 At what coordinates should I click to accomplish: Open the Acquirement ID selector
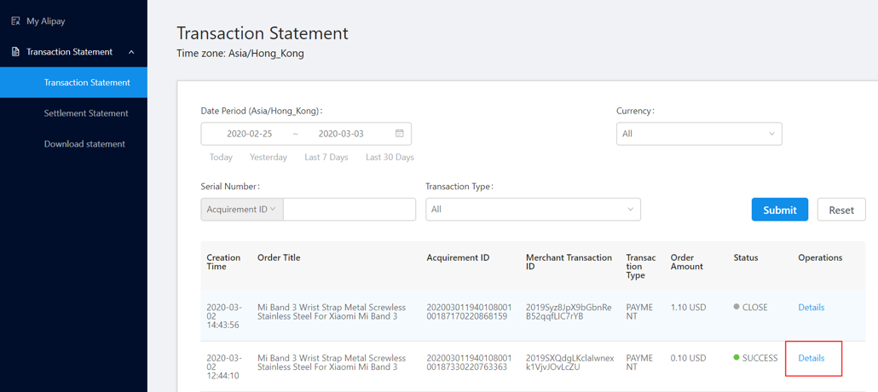pyautogui.click(x=241, y=210)
